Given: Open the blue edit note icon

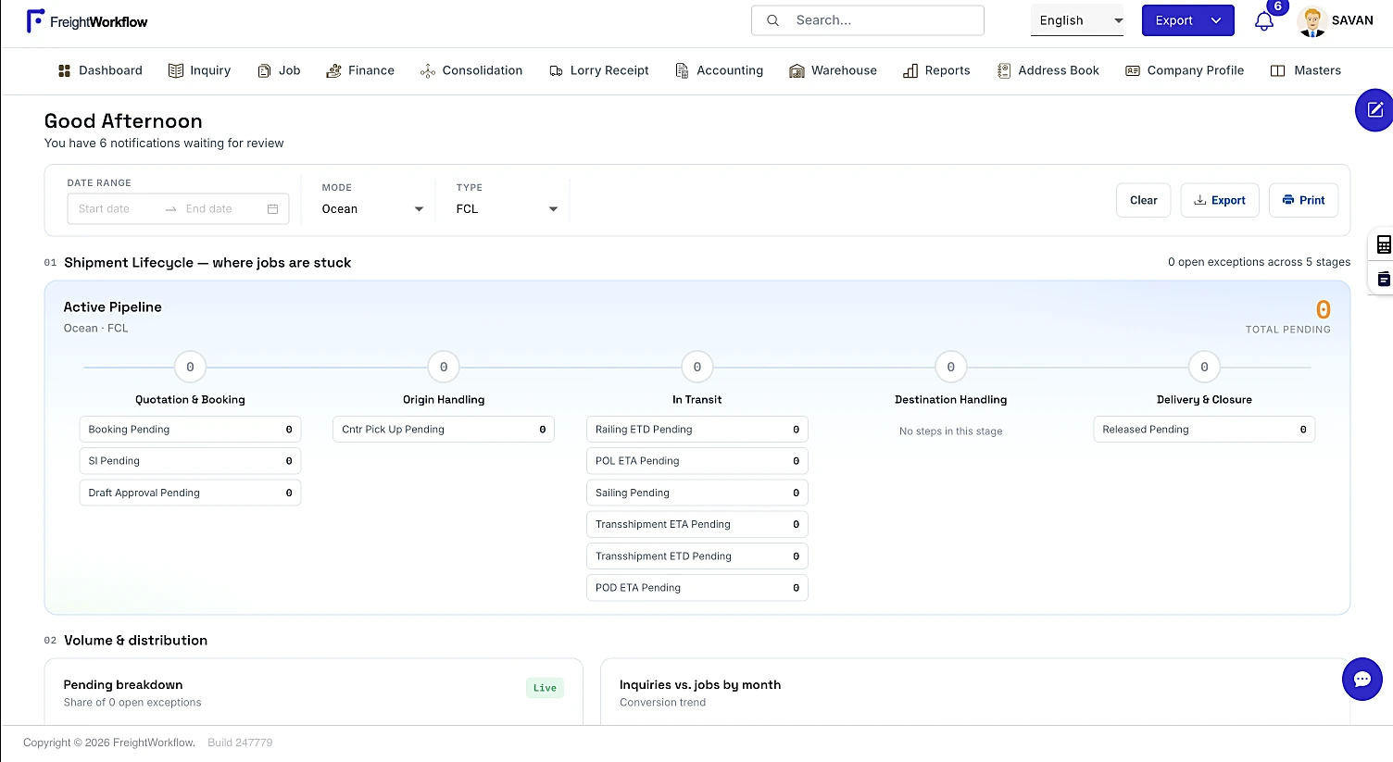Looking at the screenshot, I should click(1375, 110).
